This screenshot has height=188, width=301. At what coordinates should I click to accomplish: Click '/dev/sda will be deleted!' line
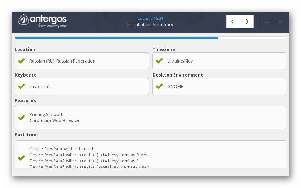tap(62, 149)
